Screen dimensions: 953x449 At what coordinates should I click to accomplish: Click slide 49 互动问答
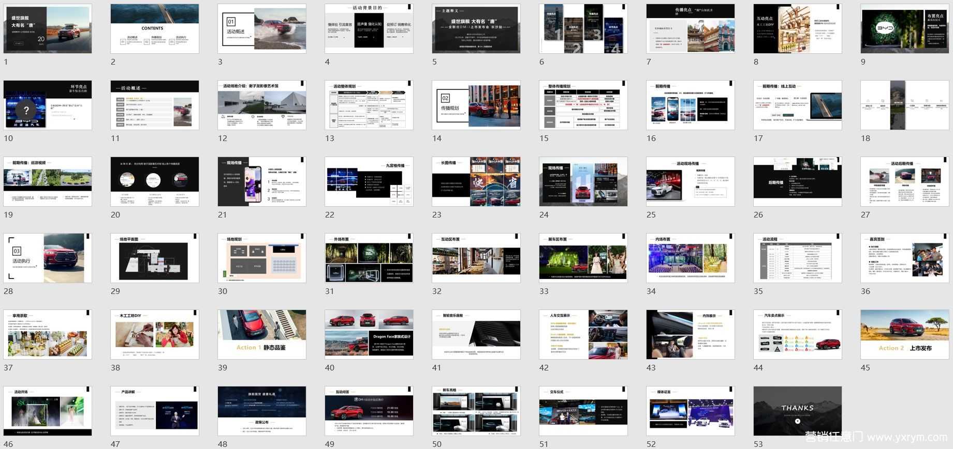click(369, 411)
